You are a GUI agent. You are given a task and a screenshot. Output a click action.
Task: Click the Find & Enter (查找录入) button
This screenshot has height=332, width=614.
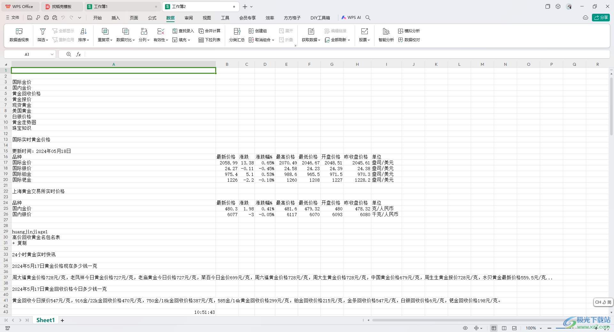tap(183, 31)
